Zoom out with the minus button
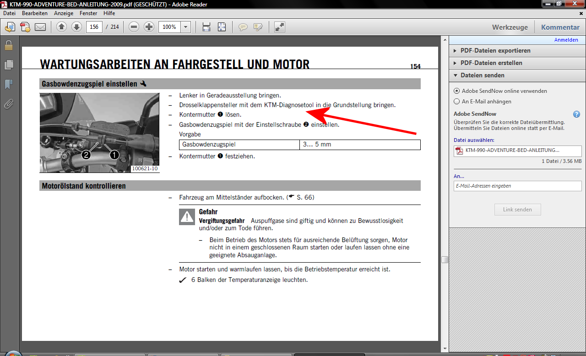This screenshot has width=586, height=356. click(134, 27)
